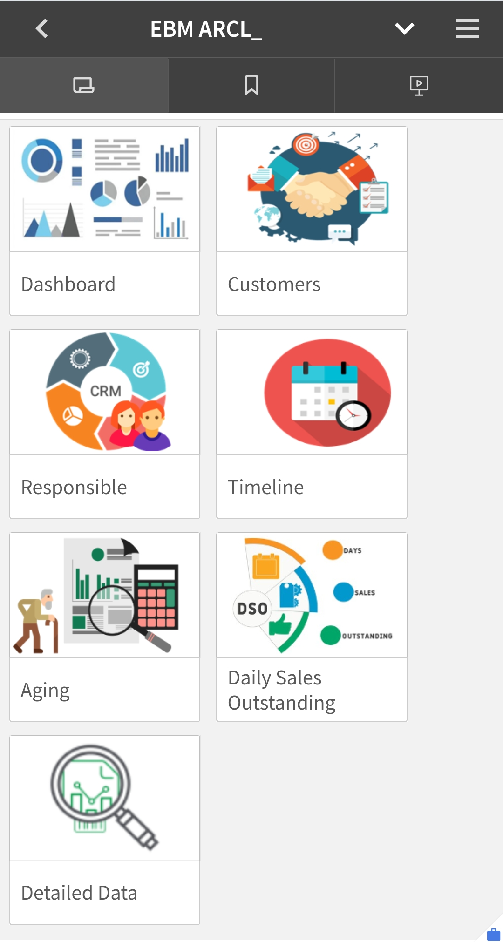Screen dimensions: 503x942
Task: Open the Detailed Data magnifier icon
Action: [105, 799]
